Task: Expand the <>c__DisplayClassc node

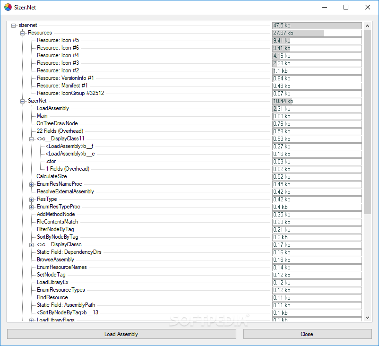Action: (x=31, y=245)
